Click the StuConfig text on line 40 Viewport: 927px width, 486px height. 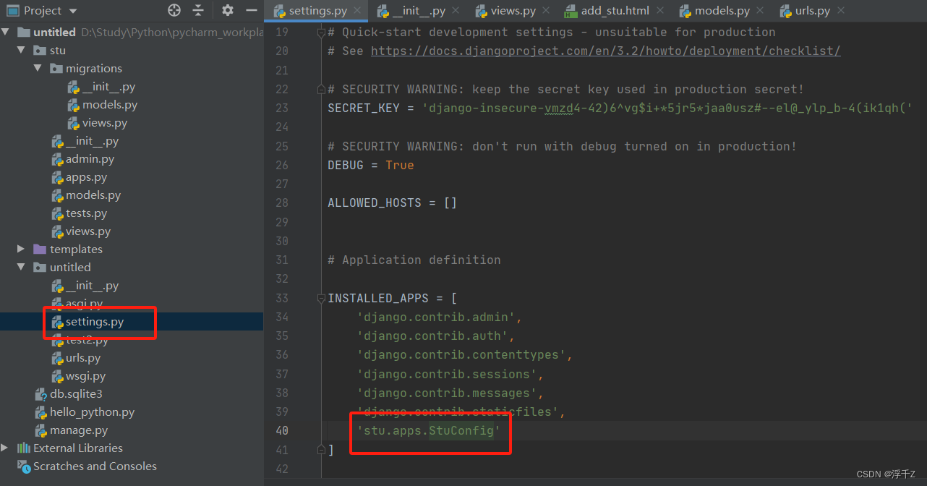(461, 430)
